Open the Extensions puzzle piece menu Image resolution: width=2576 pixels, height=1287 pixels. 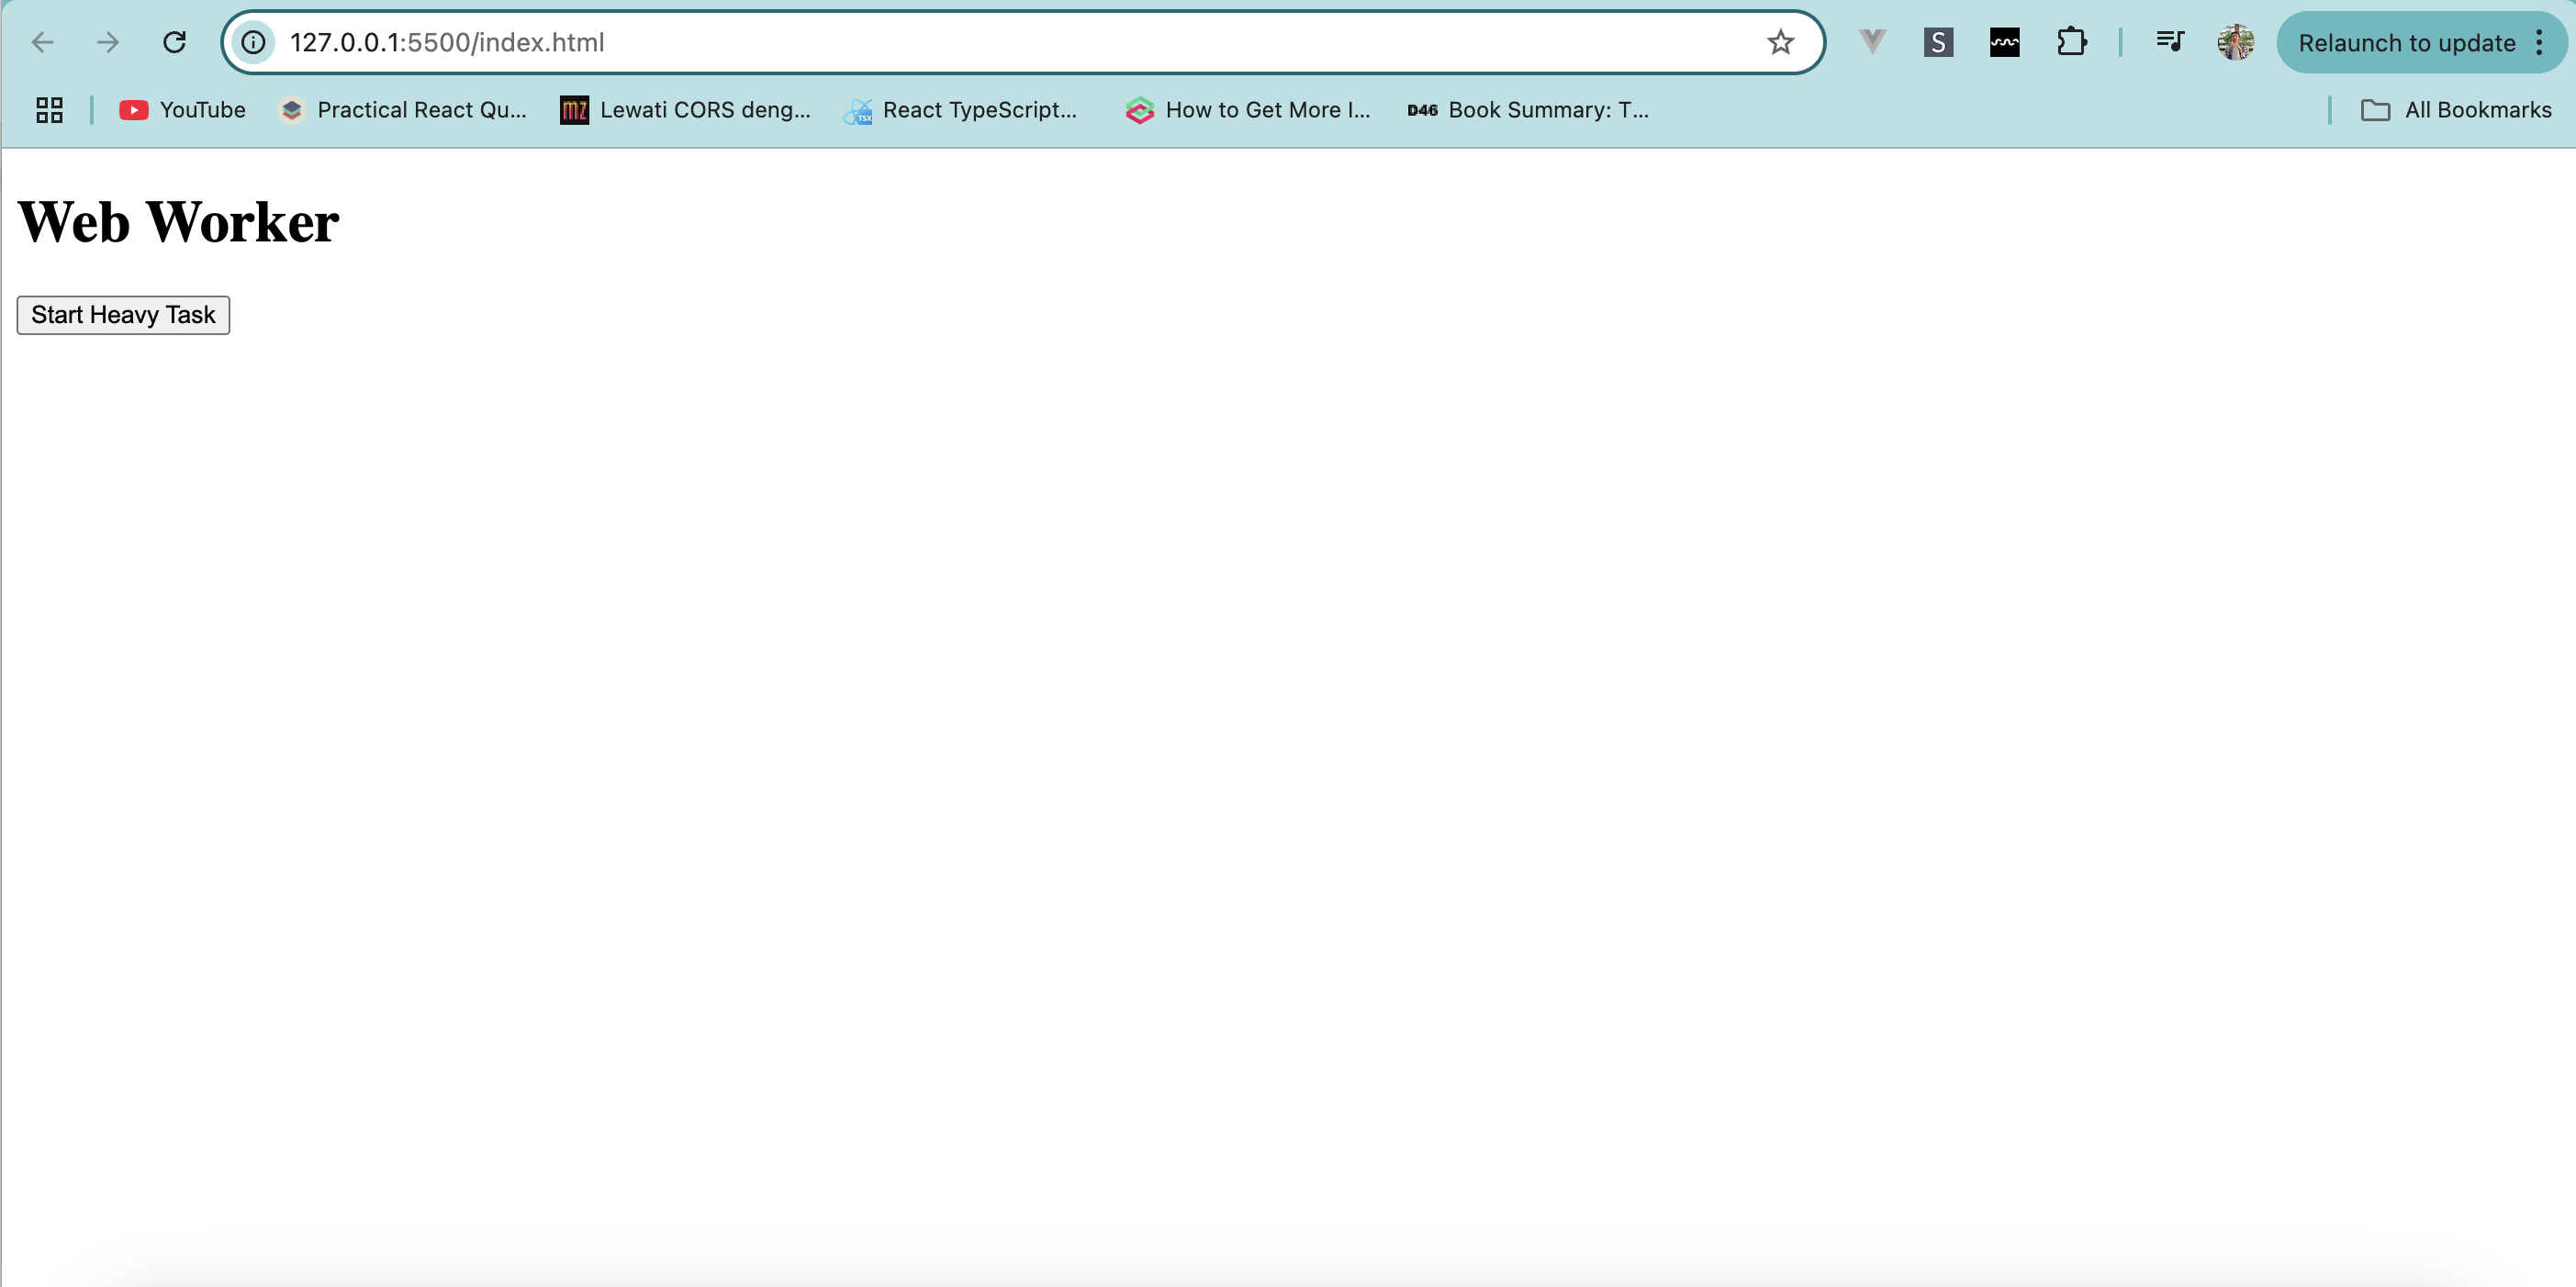[x=2071, y=42]
